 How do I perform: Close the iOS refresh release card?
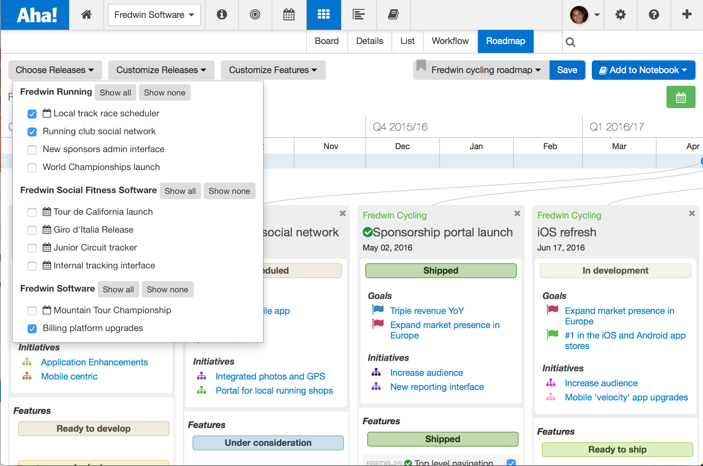pos(692,213)
